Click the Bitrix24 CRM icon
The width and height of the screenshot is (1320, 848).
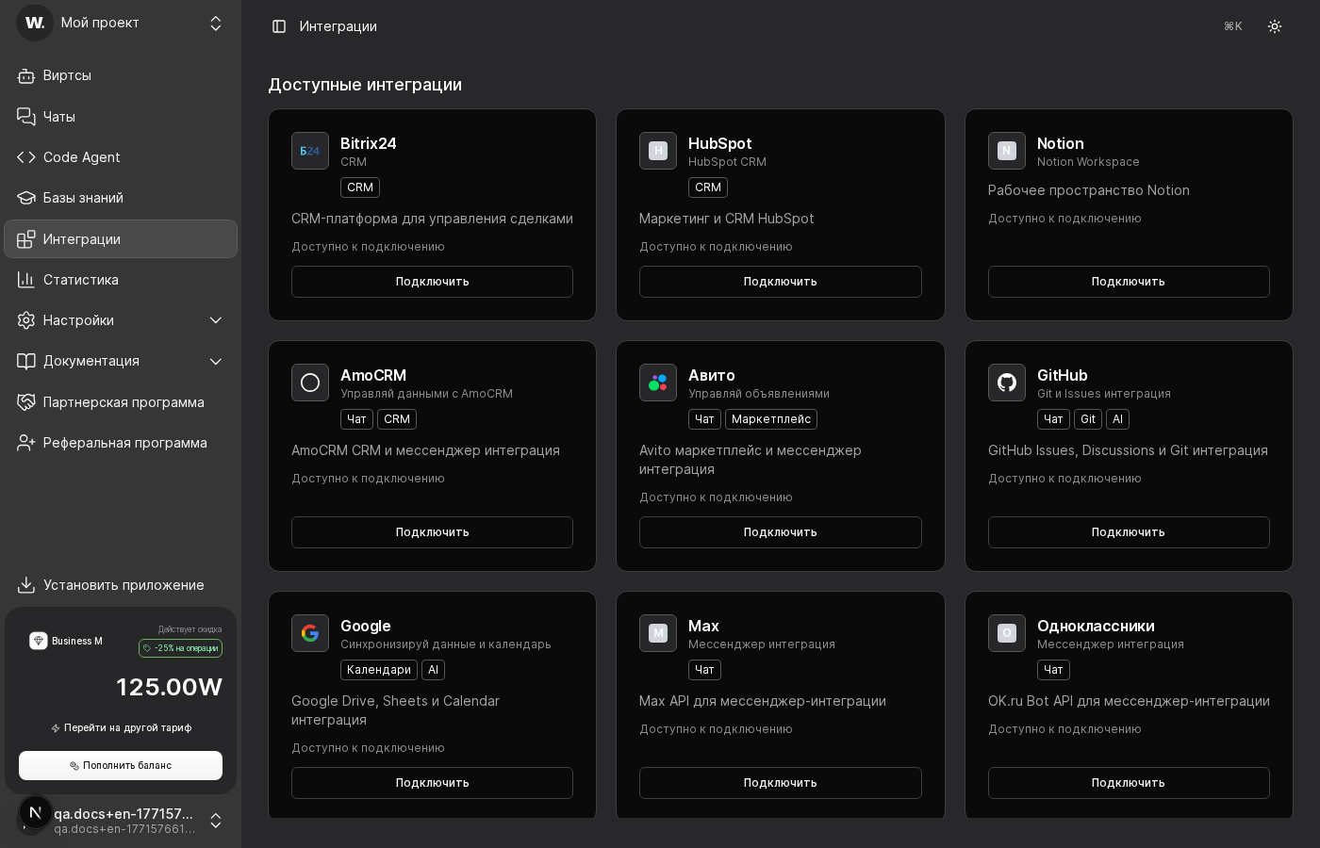click(310, 151)
